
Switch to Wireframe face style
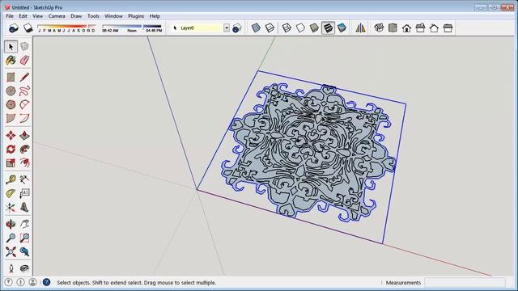tap(287, 27)
